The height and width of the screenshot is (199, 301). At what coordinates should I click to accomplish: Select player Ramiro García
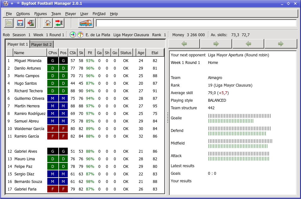85,136
